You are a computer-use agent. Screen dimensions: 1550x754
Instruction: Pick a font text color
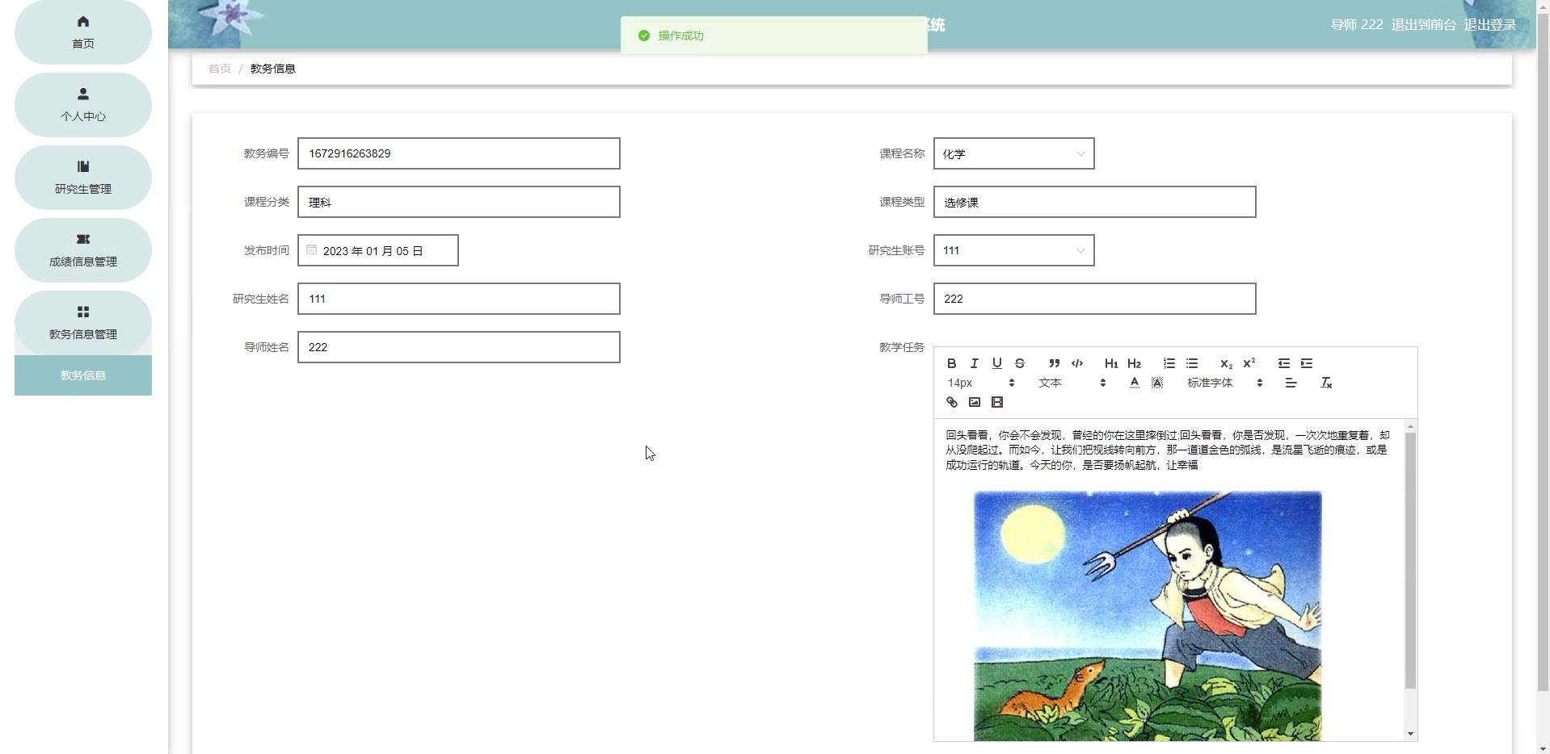(1135, 383)
